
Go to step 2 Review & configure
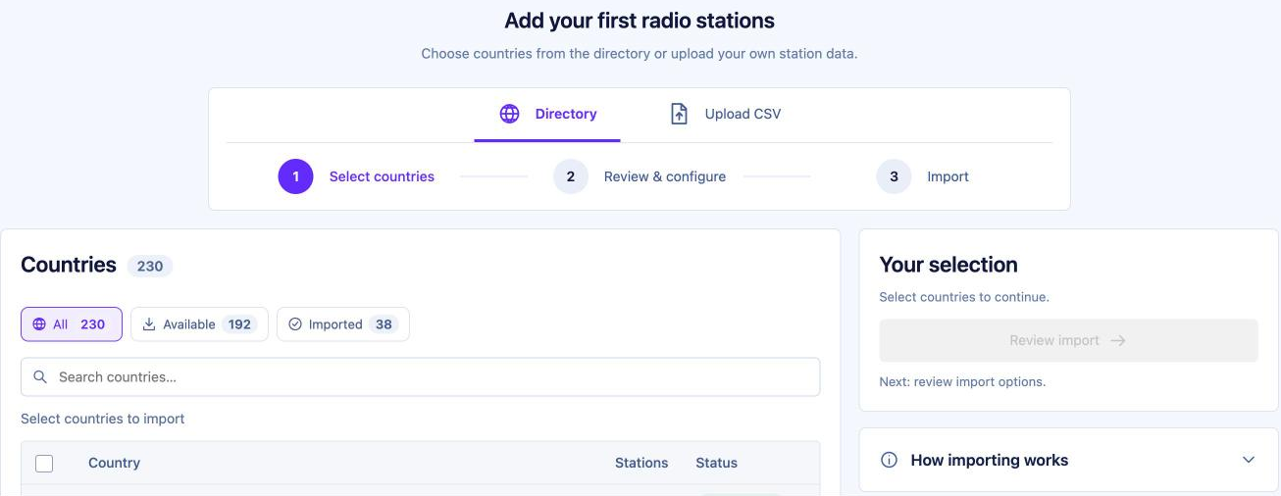[640, 176]
